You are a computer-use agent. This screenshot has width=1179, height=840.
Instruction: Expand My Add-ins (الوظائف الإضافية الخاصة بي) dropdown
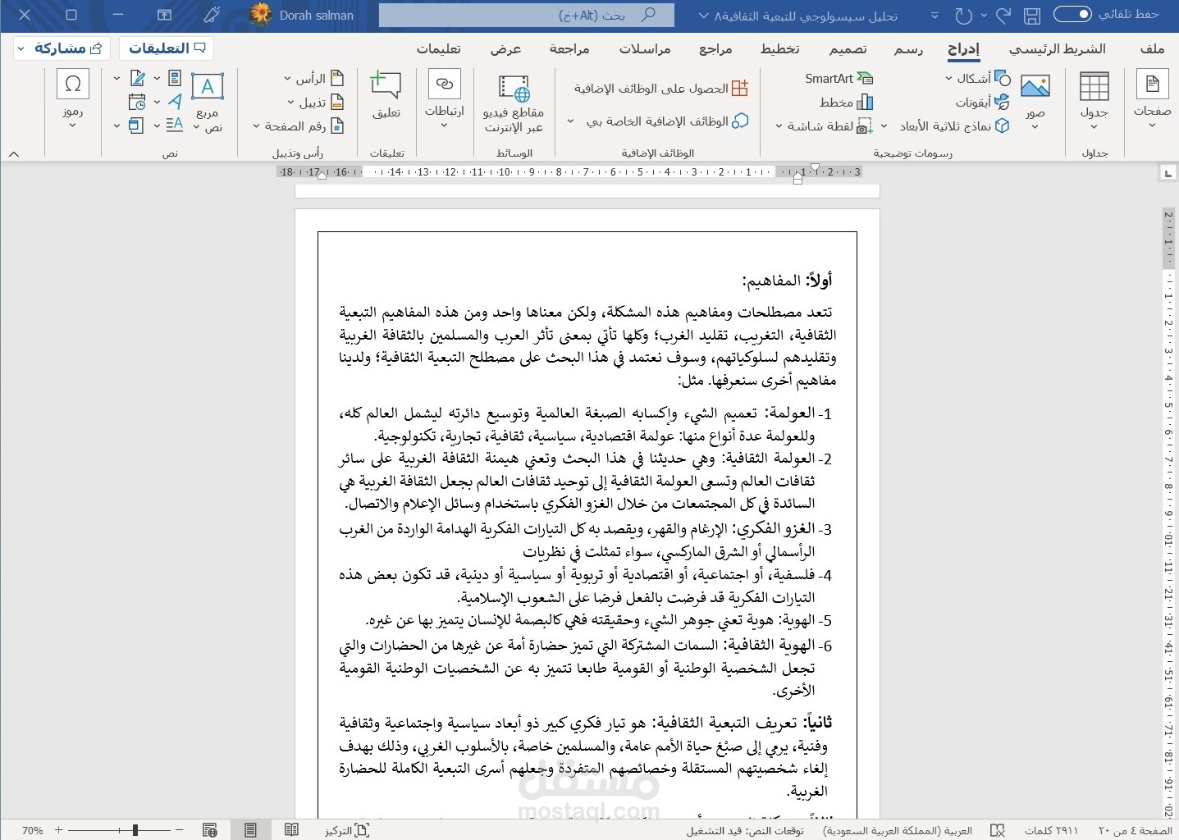(x=571, y=121)
